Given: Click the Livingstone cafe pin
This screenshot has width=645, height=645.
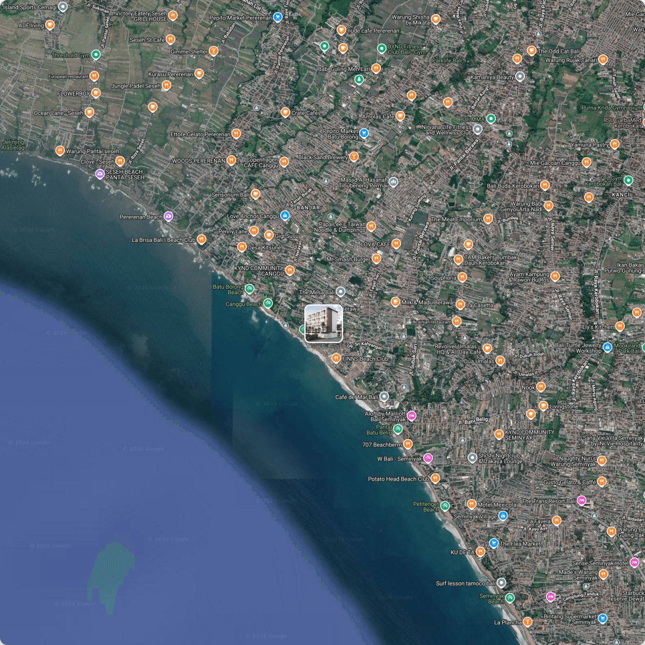Looking at the screenshot, I should (543, 406).
